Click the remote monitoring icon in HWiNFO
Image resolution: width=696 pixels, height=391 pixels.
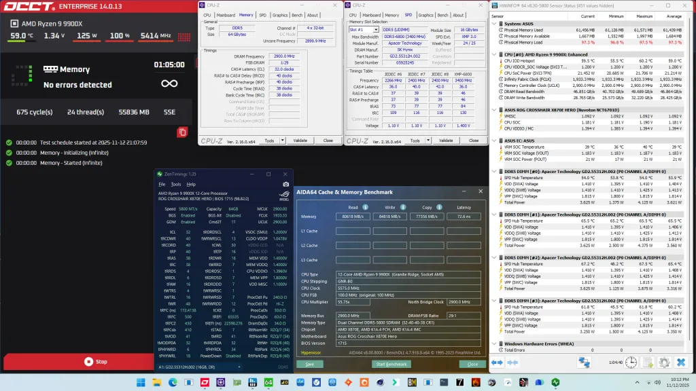[585, 362]
